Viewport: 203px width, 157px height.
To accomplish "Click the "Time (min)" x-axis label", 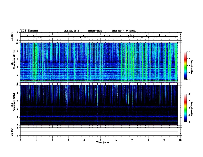I will (x=103, y=142).
